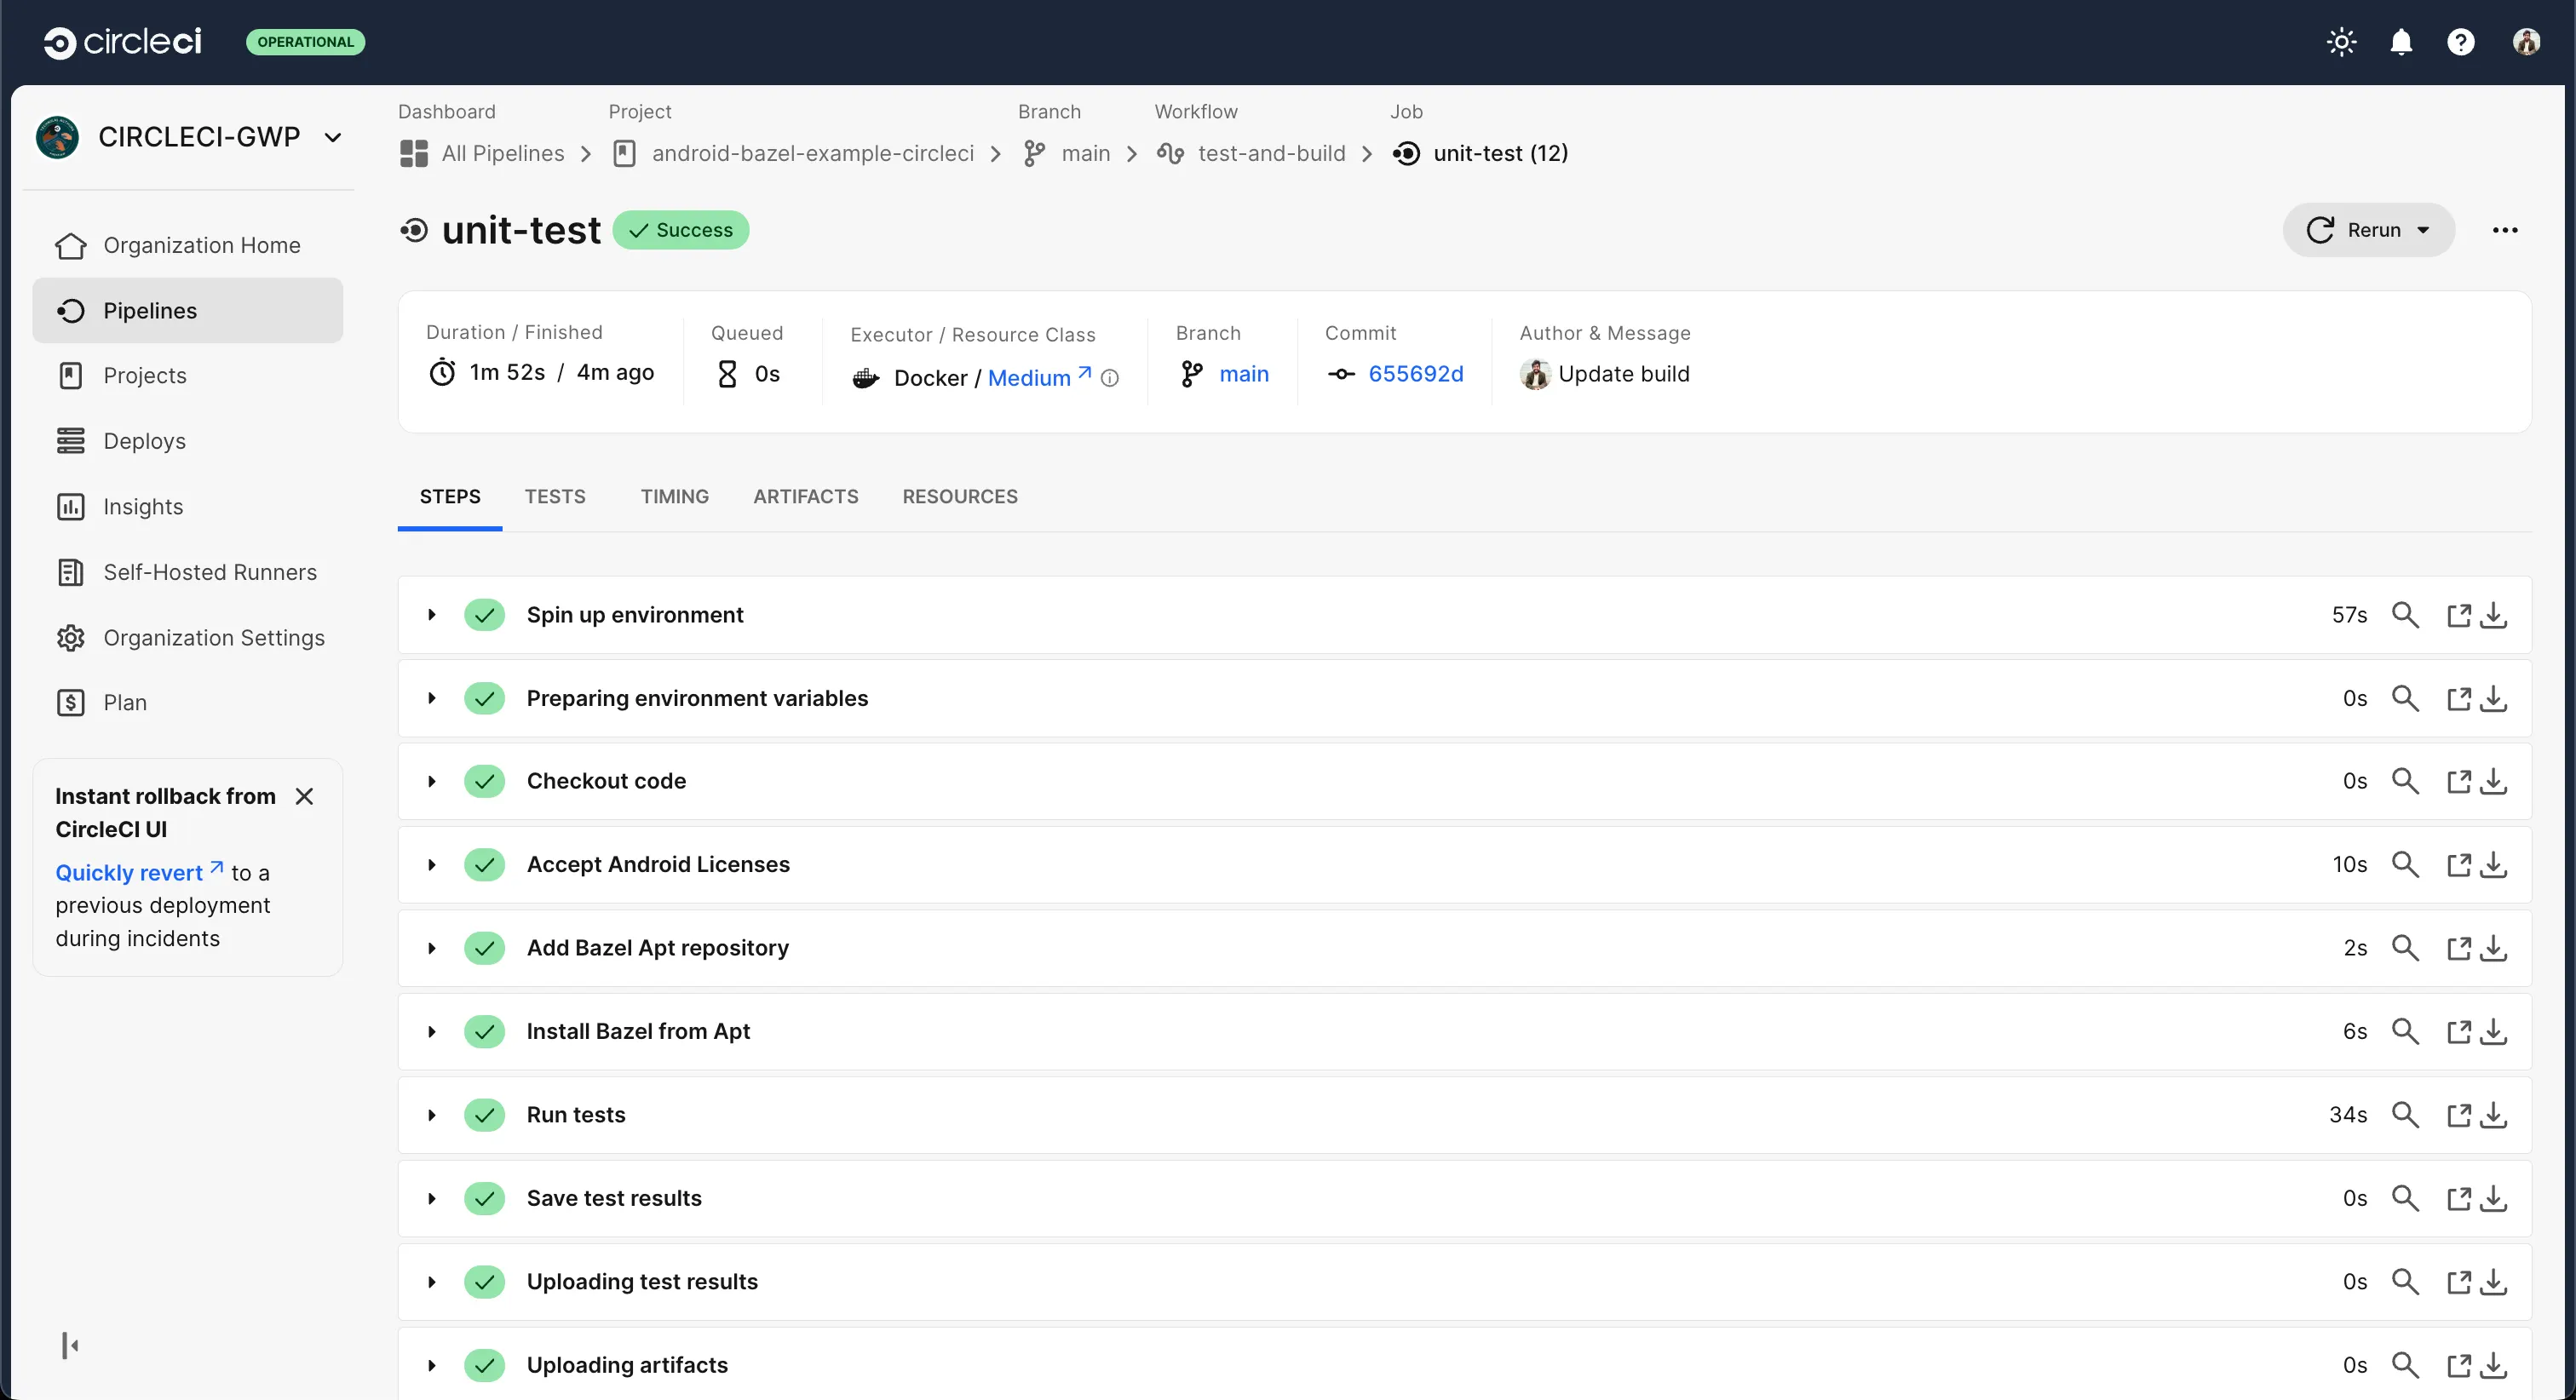Go to Organization Home

tap(188, 245)
